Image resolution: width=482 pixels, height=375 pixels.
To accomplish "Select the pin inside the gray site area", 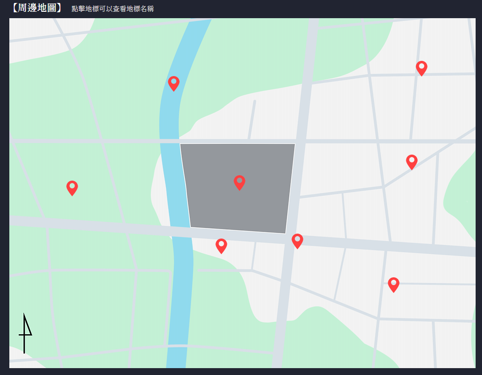I will click(x=240, y=183).
